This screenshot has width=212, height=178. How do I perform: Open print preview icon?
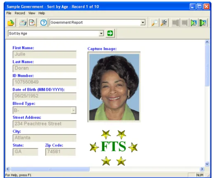pos(32,23)
